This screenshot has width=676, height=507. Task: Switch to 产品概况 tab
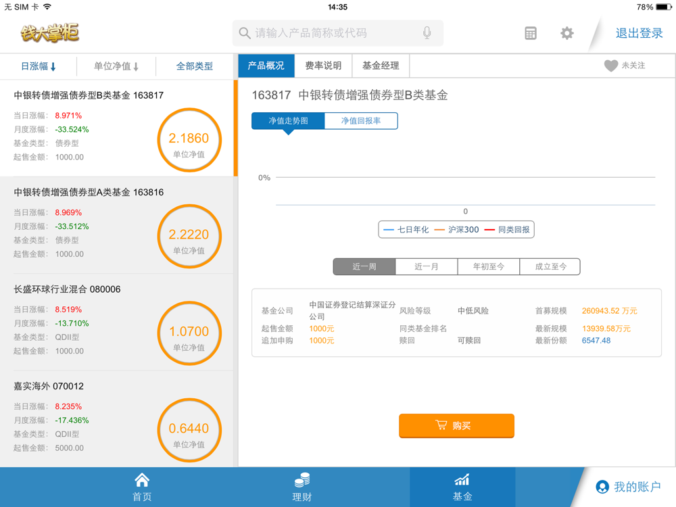pyautogui.click(x=266, y=66)
